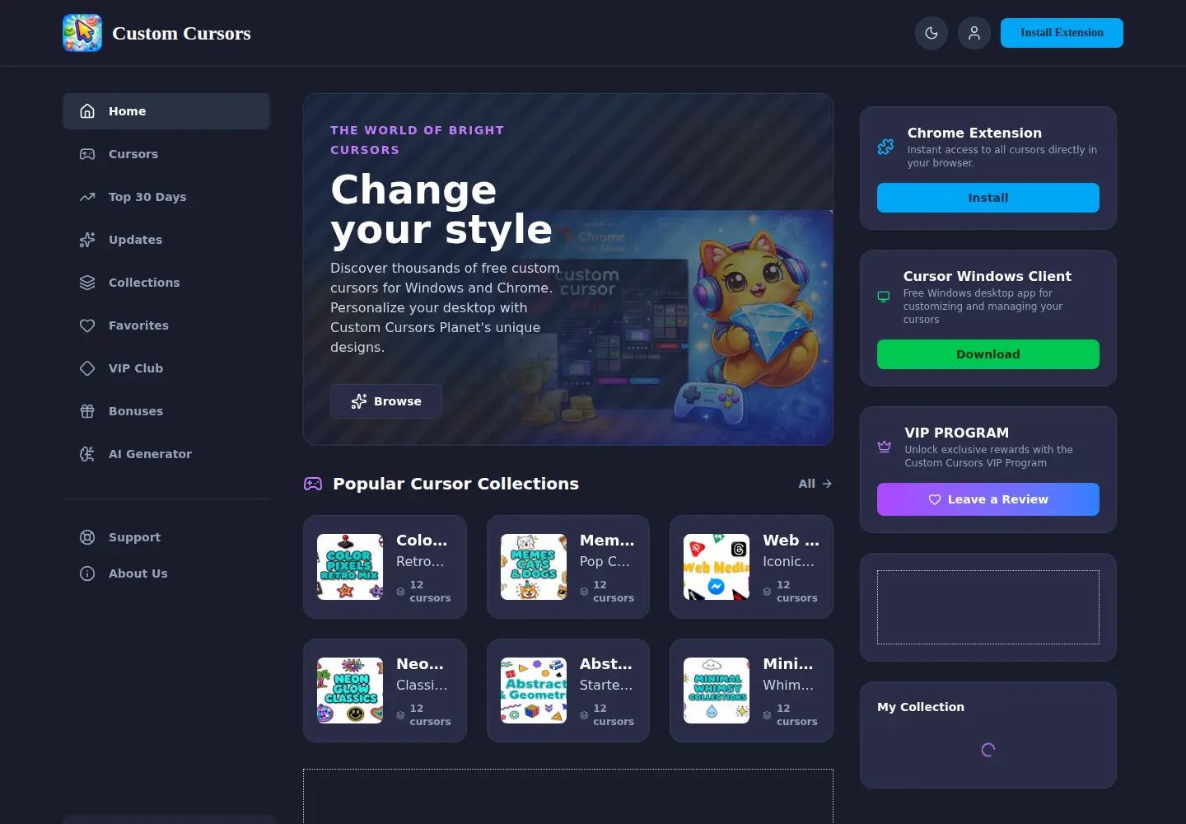Click the About Us info icon
The image size is (1186, 824).
tap(87, 574)
